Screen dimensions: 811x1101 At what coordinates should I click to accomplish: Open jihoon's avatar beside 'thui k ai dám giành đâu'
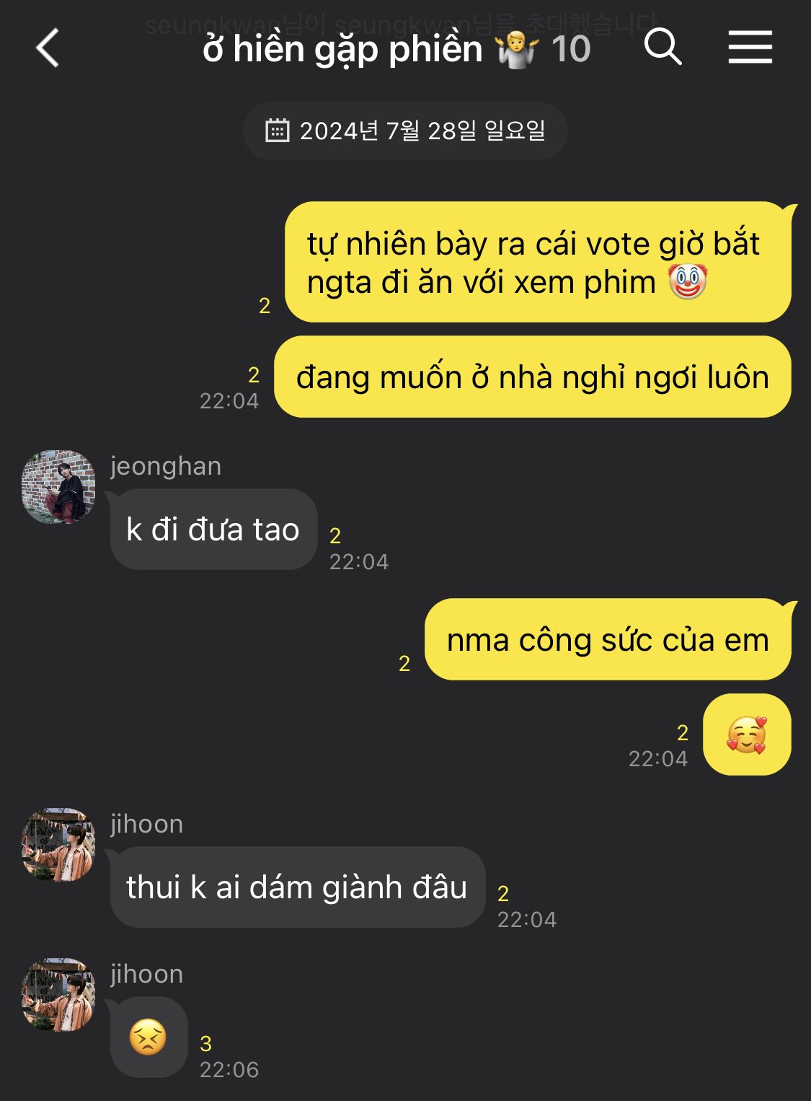[58, 845]
